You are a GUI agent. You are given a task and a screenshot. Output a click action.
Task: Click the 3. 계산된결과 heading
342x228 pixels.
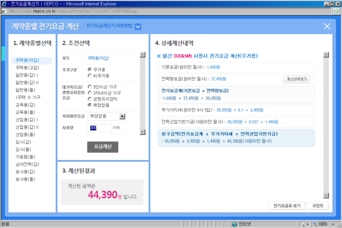79,171
